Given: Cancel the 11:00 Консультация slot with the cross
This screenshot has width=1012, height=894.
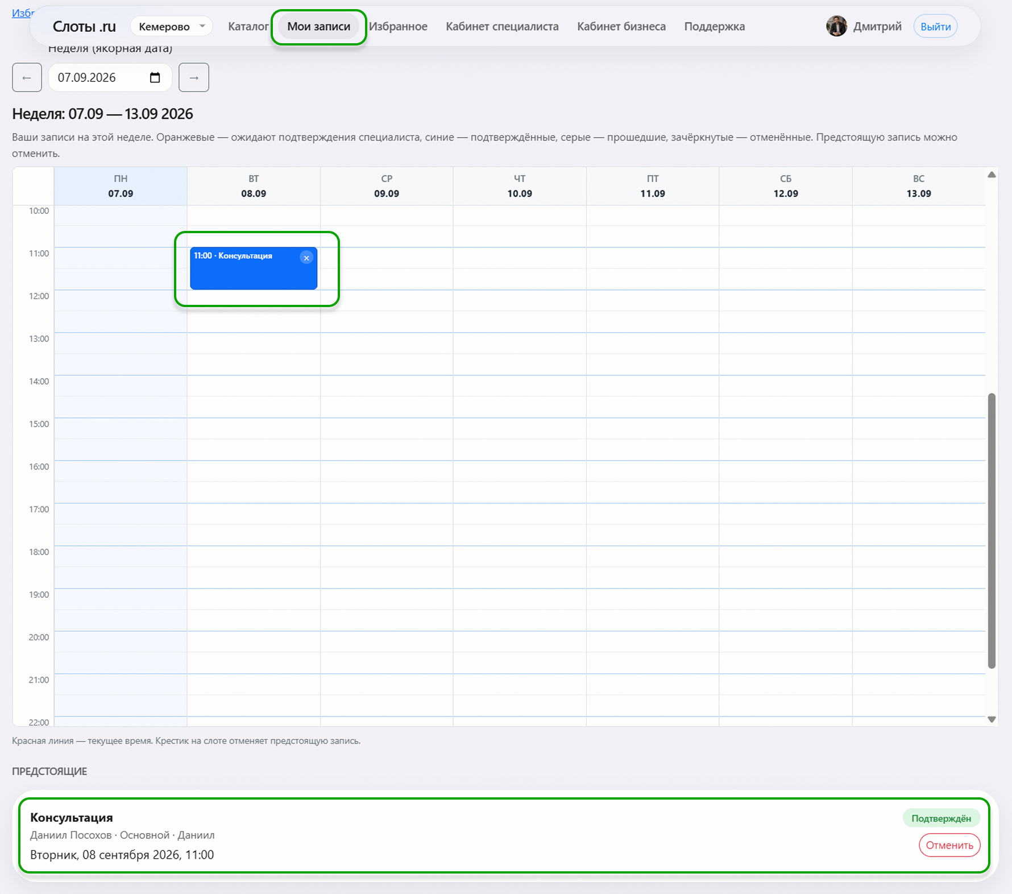Looking at the screenshot, I should (306, 258).
